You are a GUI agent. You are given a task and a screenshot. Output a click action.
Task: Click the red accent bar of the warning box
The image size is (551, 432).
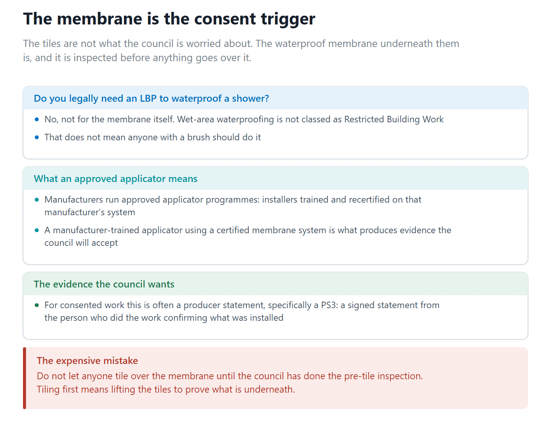24,378
